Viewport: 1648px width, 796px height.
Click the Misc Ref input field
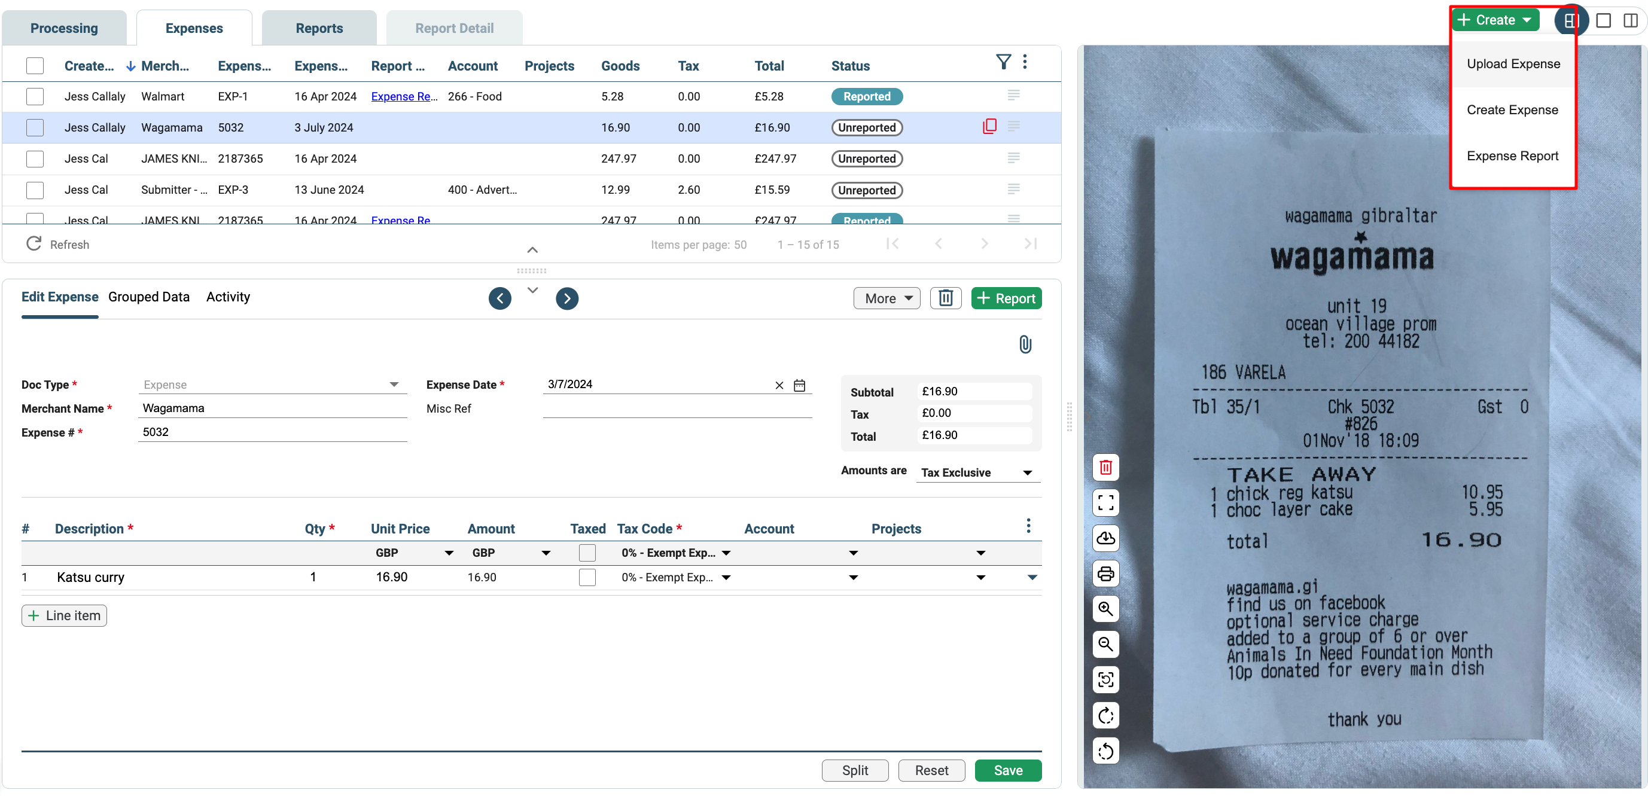[x=677, y=408]
